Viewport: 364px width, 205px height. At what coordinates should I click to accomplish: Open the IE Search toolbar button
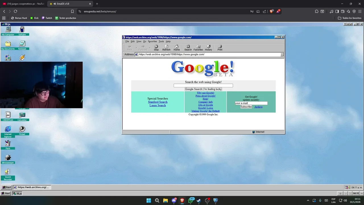[188, 48]
